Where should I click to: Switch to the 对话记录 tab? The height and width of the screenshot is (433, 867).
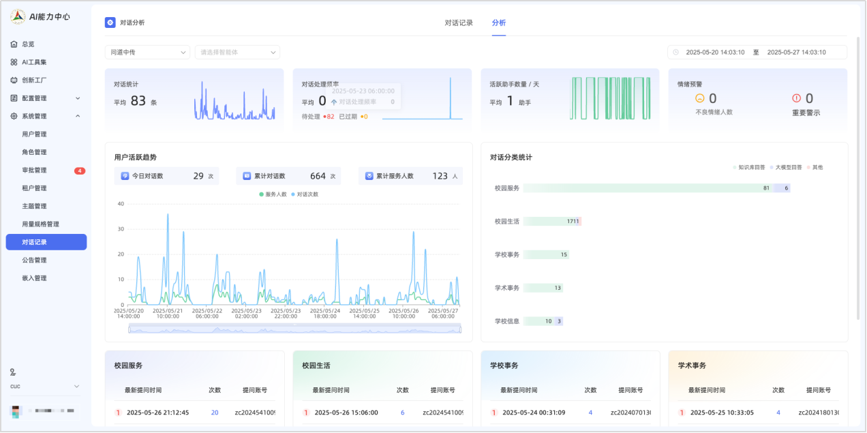click(459, 23)
